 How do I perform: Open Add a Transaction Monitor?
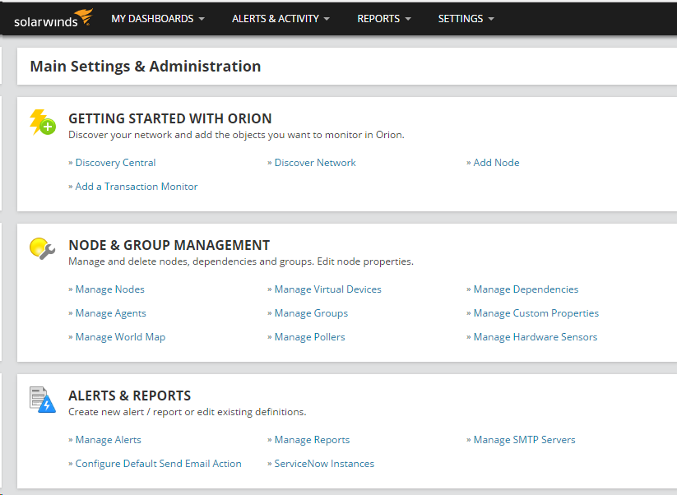click(x=137, y=187)
